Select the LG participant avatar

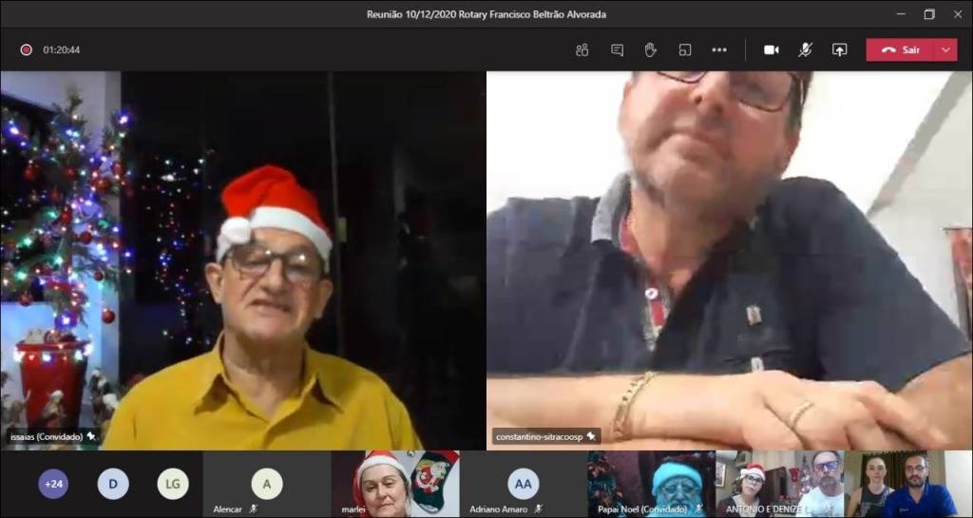point(172,484)
